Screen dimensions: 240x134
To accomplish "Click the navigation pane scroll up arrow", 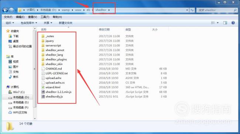I will (x=35, y=29).
